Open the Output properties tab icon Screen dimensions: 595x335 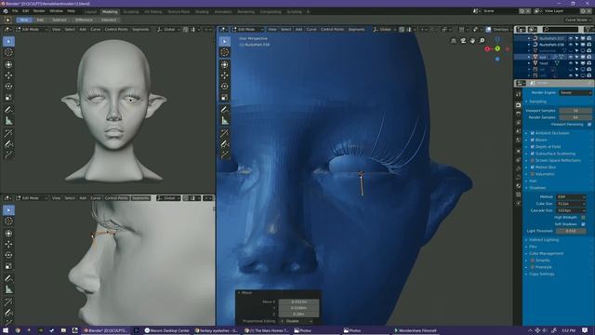pos(519,114)
